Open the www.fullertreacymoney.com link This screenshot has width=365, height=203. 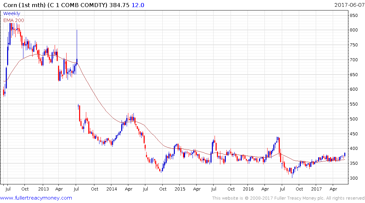click(36, 198)
